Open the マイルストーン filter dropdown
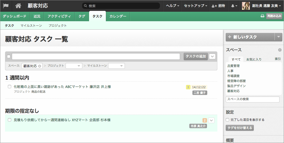 click(x=117, y=66)
